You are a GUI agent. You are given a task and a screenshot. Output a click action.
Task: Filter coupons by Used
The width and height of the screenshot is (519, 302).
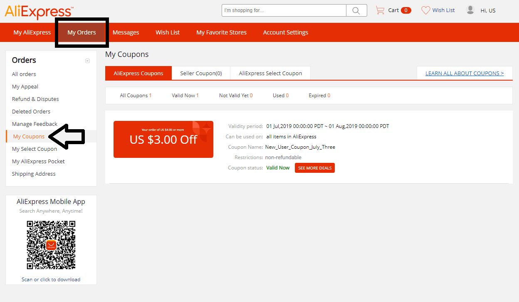tap(281, 96)
